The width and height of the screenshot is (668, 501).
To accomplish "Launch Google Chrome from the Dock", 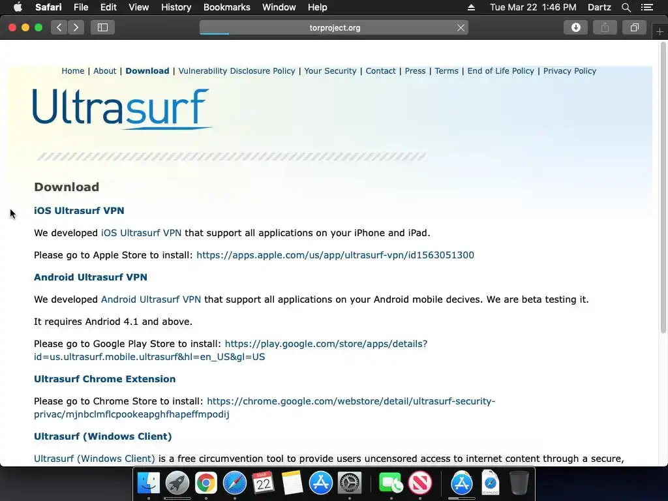I will point(205,483).
